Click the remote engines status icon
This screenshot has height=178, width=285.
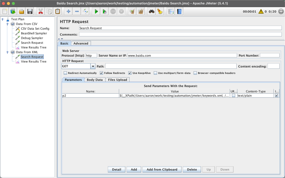pyautogui.click(x=281, y=11)
